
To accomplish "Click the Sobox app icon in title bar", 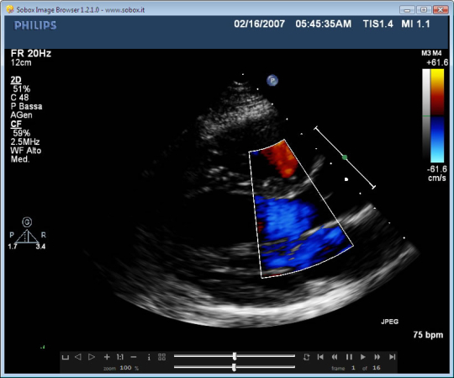I will point(10,9).
